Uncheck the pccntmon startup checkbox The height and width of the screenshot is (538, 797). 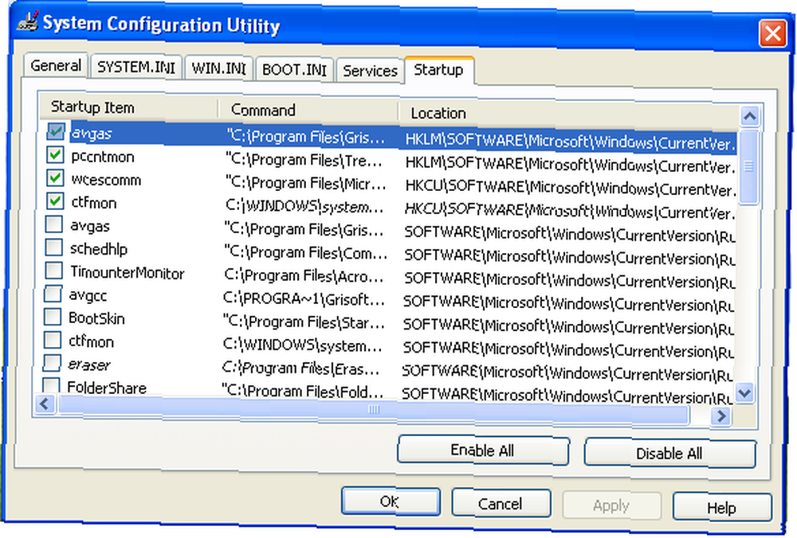[x=55, y=154]
